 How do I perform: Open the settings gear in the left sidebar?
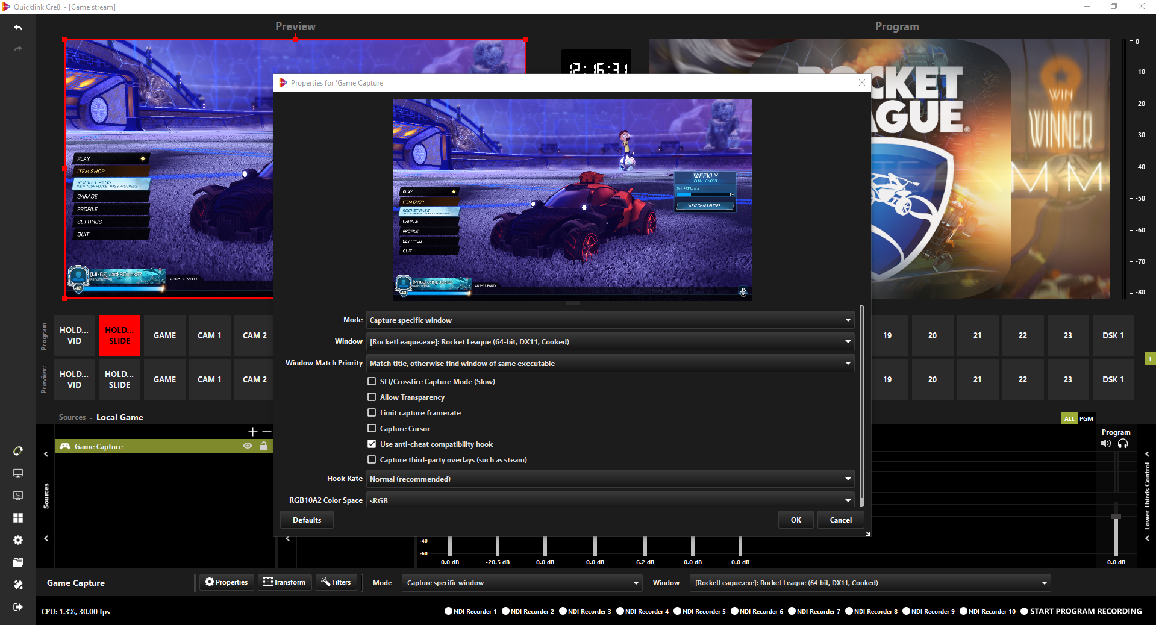tap(18, 540)
